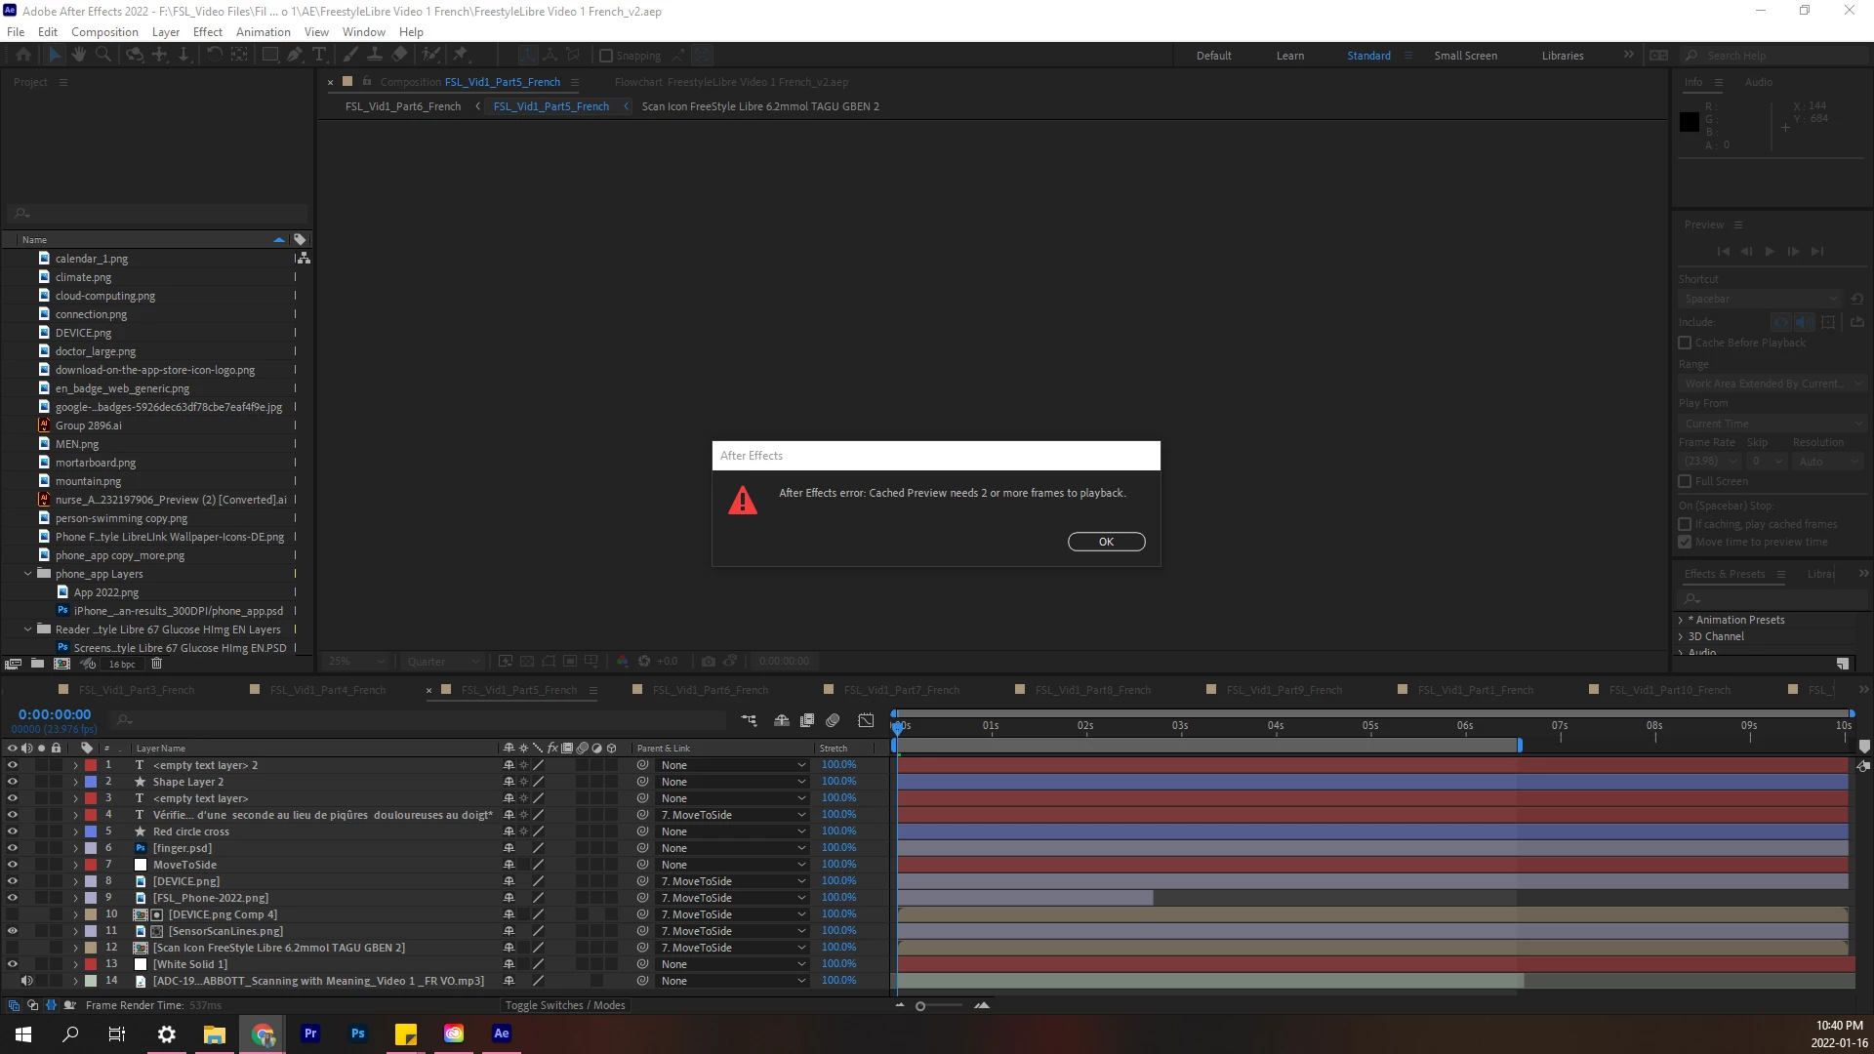Expand the MoveToSide layer properties
The height and width of the screenshot is (1054, 1874).
[x=75, y=865]
